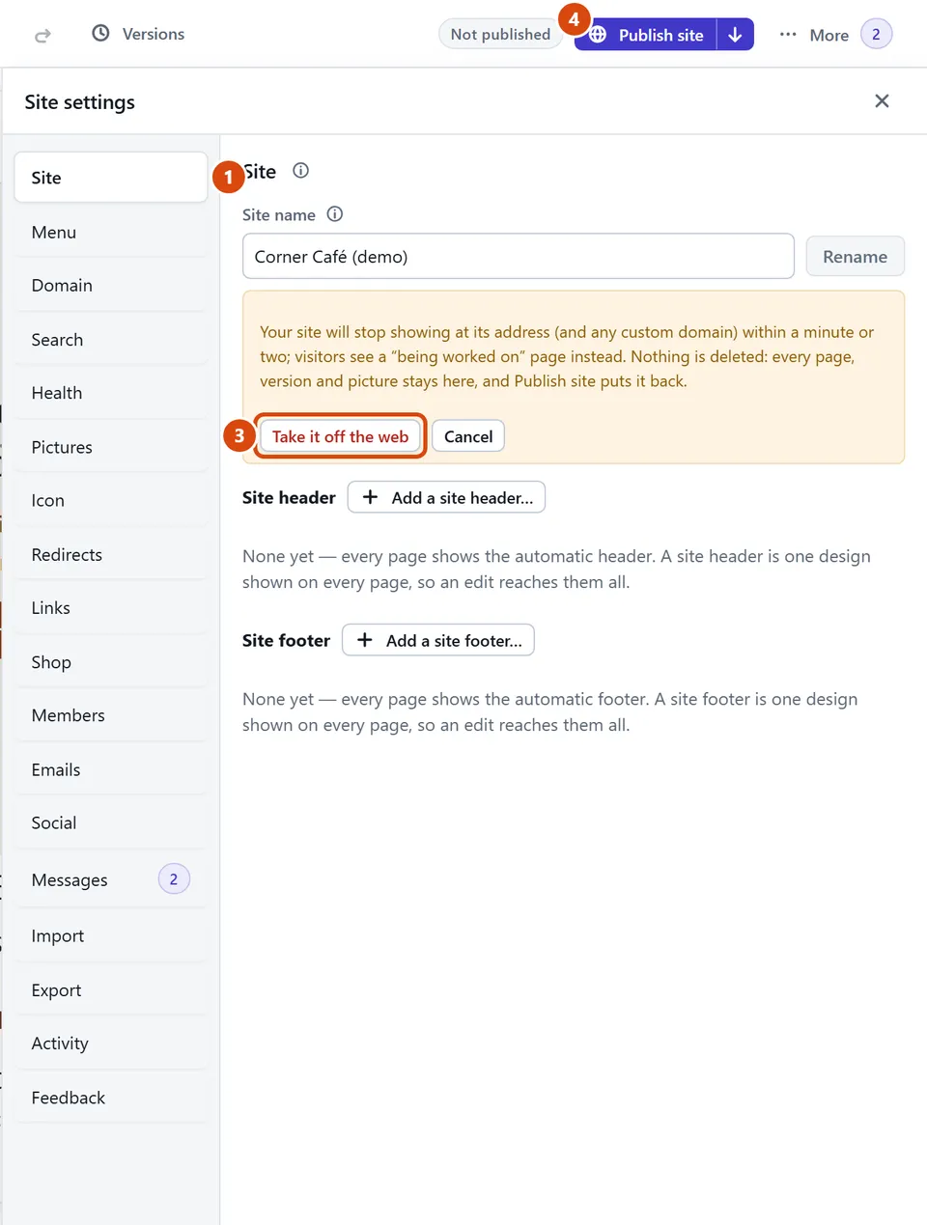Screen dimensions: 927x1225
Task: Open the Feedback tab
Action: (x=111, y=1098)
